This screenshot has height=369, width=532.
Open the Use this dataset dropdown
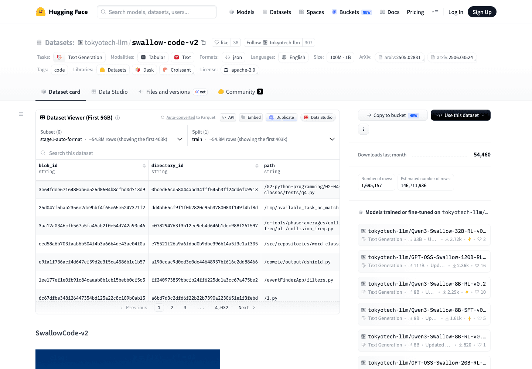[461, 115]
